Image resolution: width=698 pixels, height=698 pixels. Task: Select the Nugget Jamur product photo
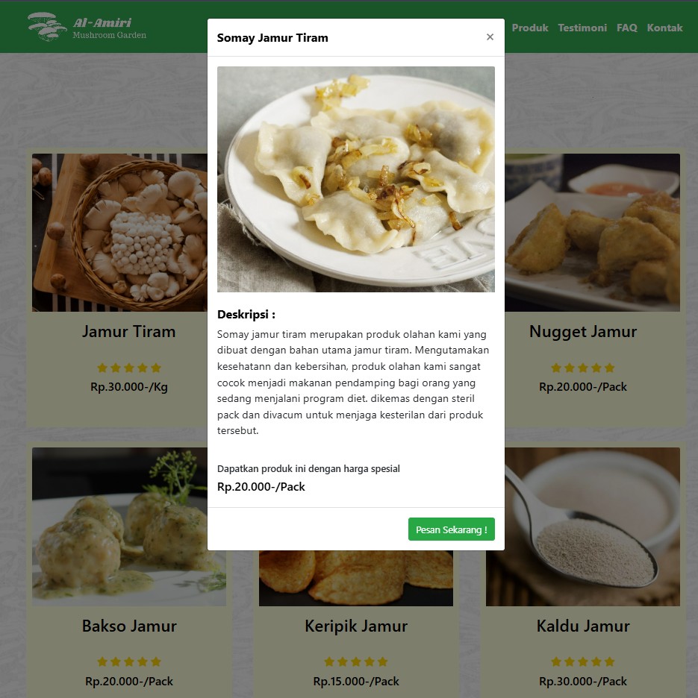coord(592,233)
